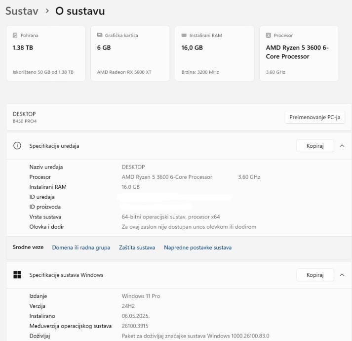Viewport: 352px width, 341px height.
Task: Select the Naziv uređaja value DESKTOP
Action: point(133,167)
